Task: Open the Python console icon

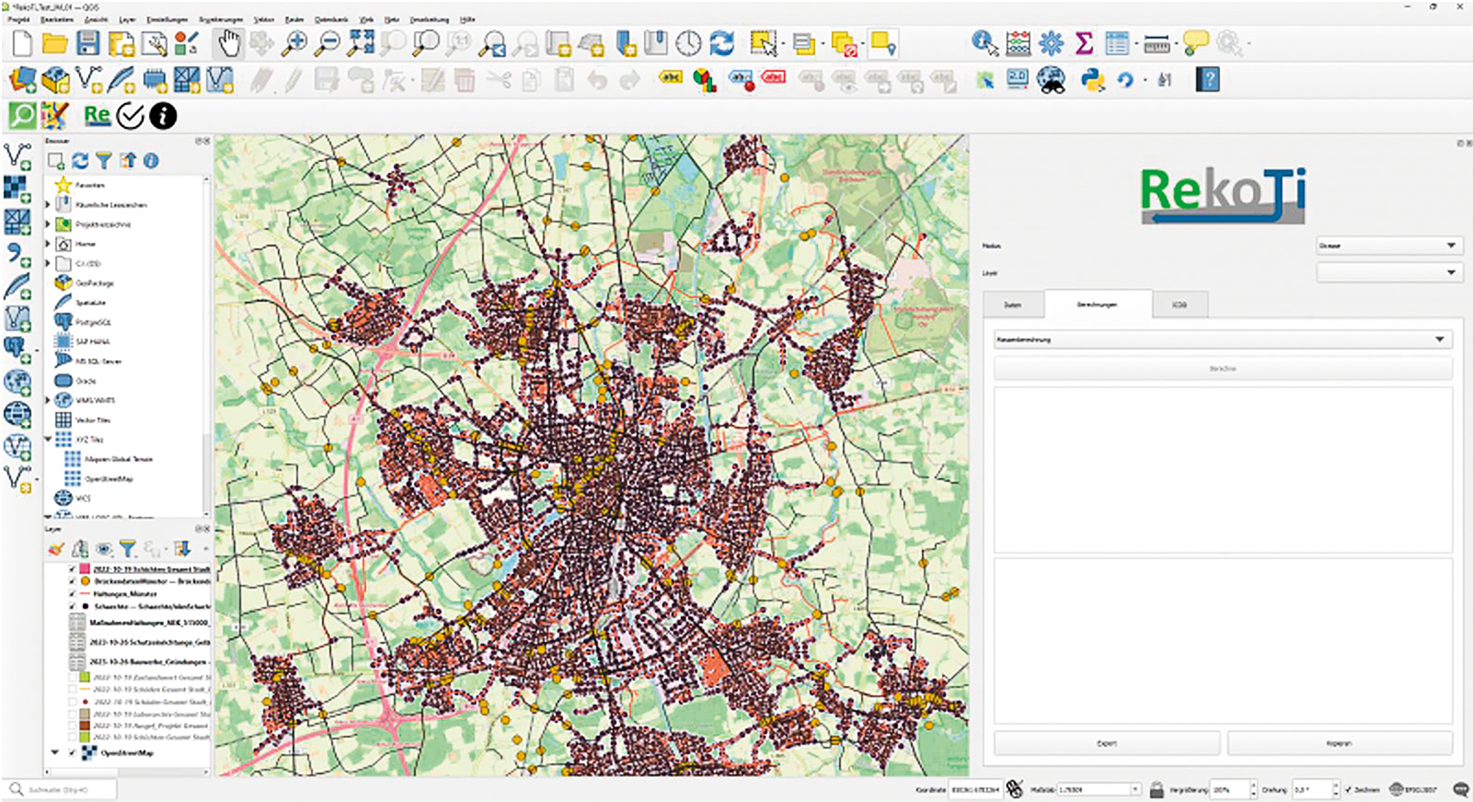Action: pos(1092,79)
